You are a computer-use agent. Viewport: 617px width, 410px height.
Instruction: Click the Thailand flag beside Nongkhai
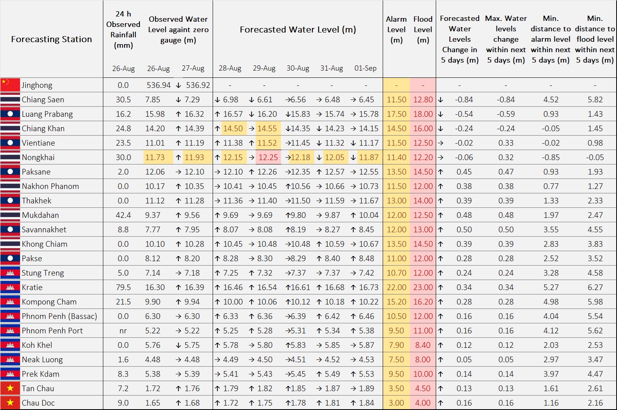click(10, 157)
